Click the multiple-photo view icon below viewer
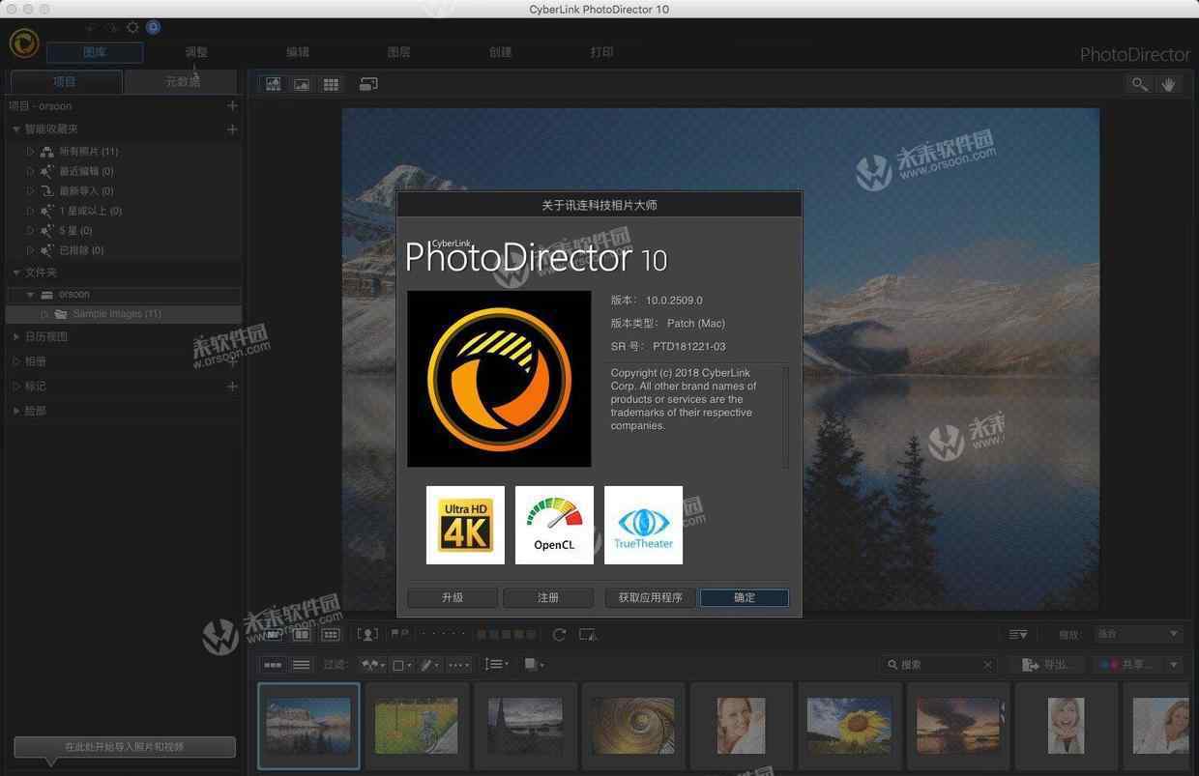Image resolution: width=1199 pixels, height=776 pixels. click(x=331, y=634)
